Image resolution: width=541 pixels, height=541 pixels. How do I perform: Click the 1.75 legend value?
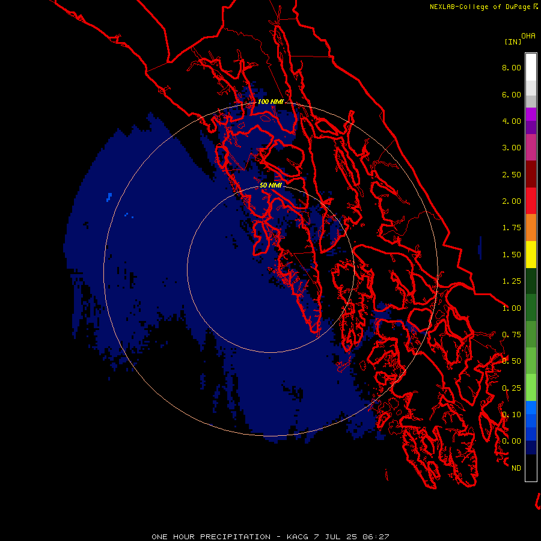pos(512,228)
